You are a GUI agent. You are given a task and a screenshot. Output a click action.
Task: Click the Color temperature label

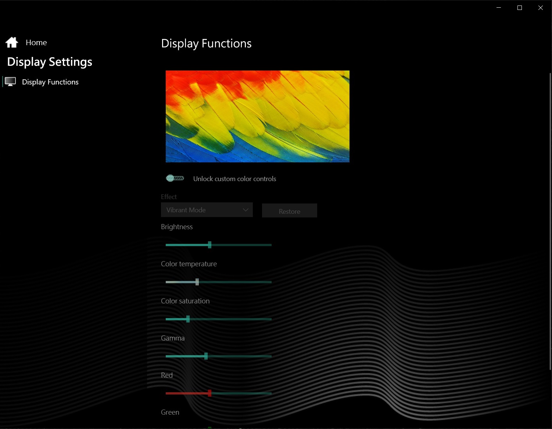(x=189, y=264)
